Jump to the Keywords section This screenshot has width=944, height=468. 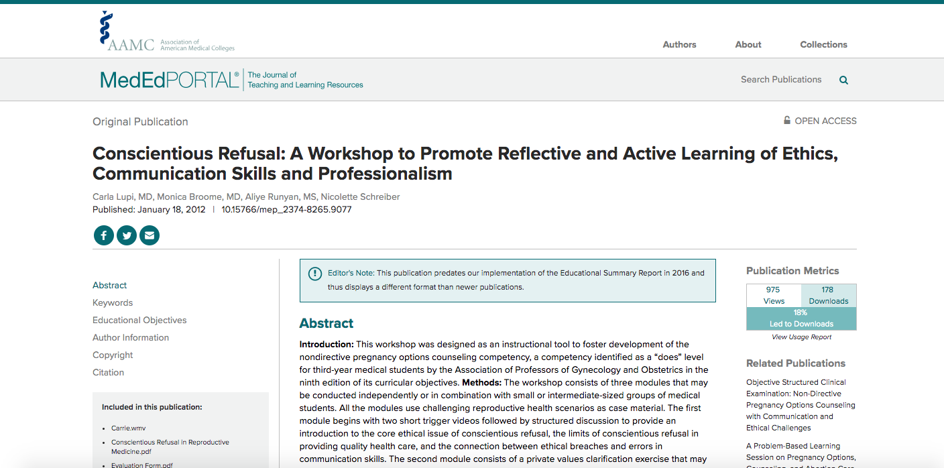click(x=113, y=302)
